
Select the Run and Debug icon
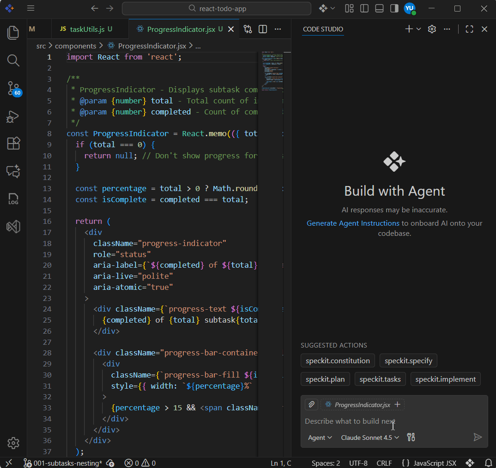(x=13, y=117)
